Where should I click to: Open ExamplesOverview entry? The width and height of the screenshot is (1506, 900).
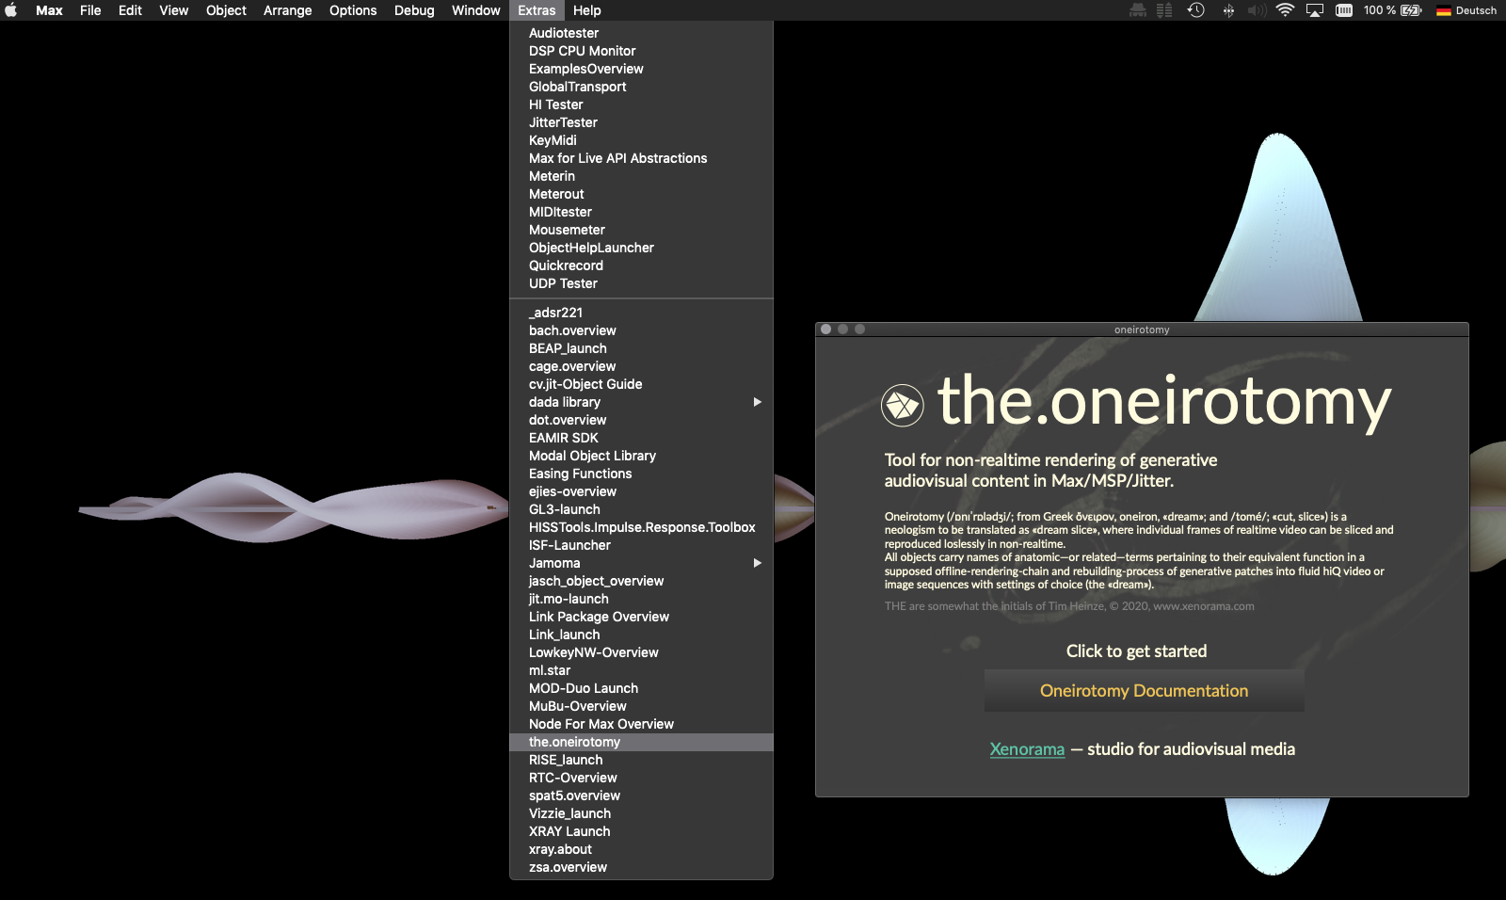(641, 69)
